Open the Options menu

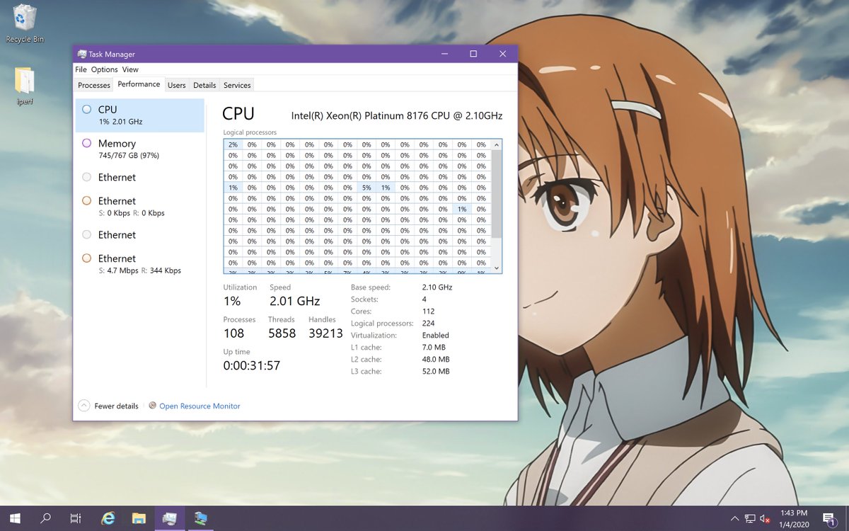click(x=104, y=69)
